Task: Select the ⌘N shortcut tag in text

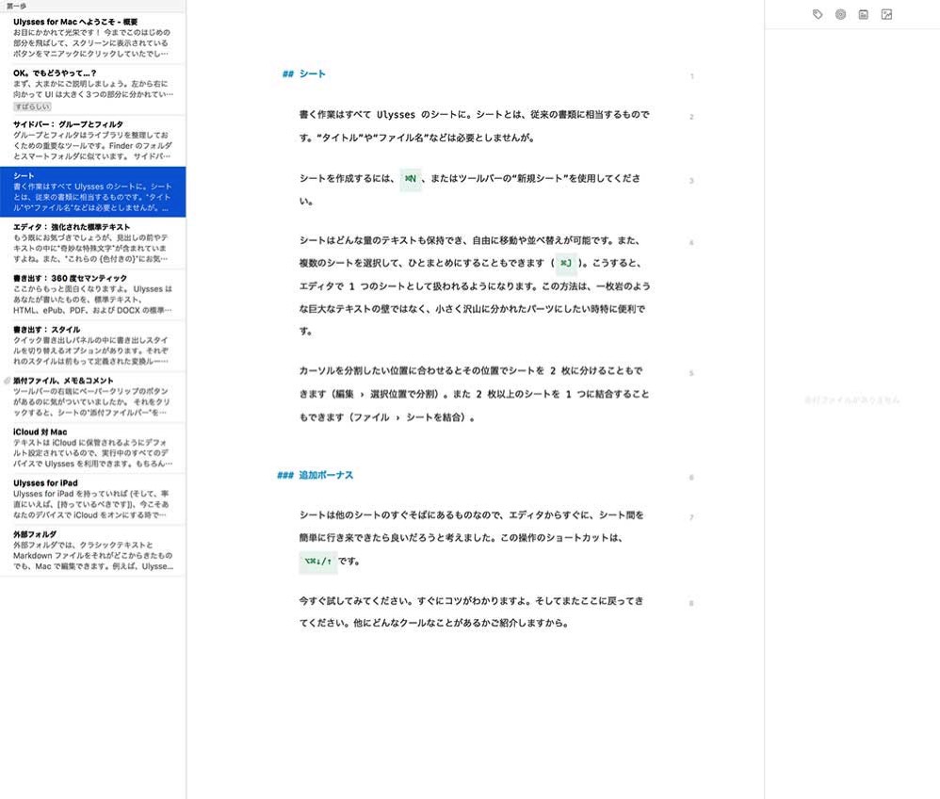Action: (410, 178)
